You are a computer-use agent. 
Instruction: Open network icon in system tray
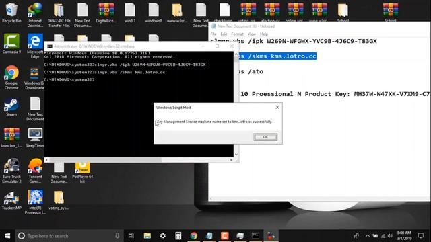pyautogui.click(x=383, y=236)
